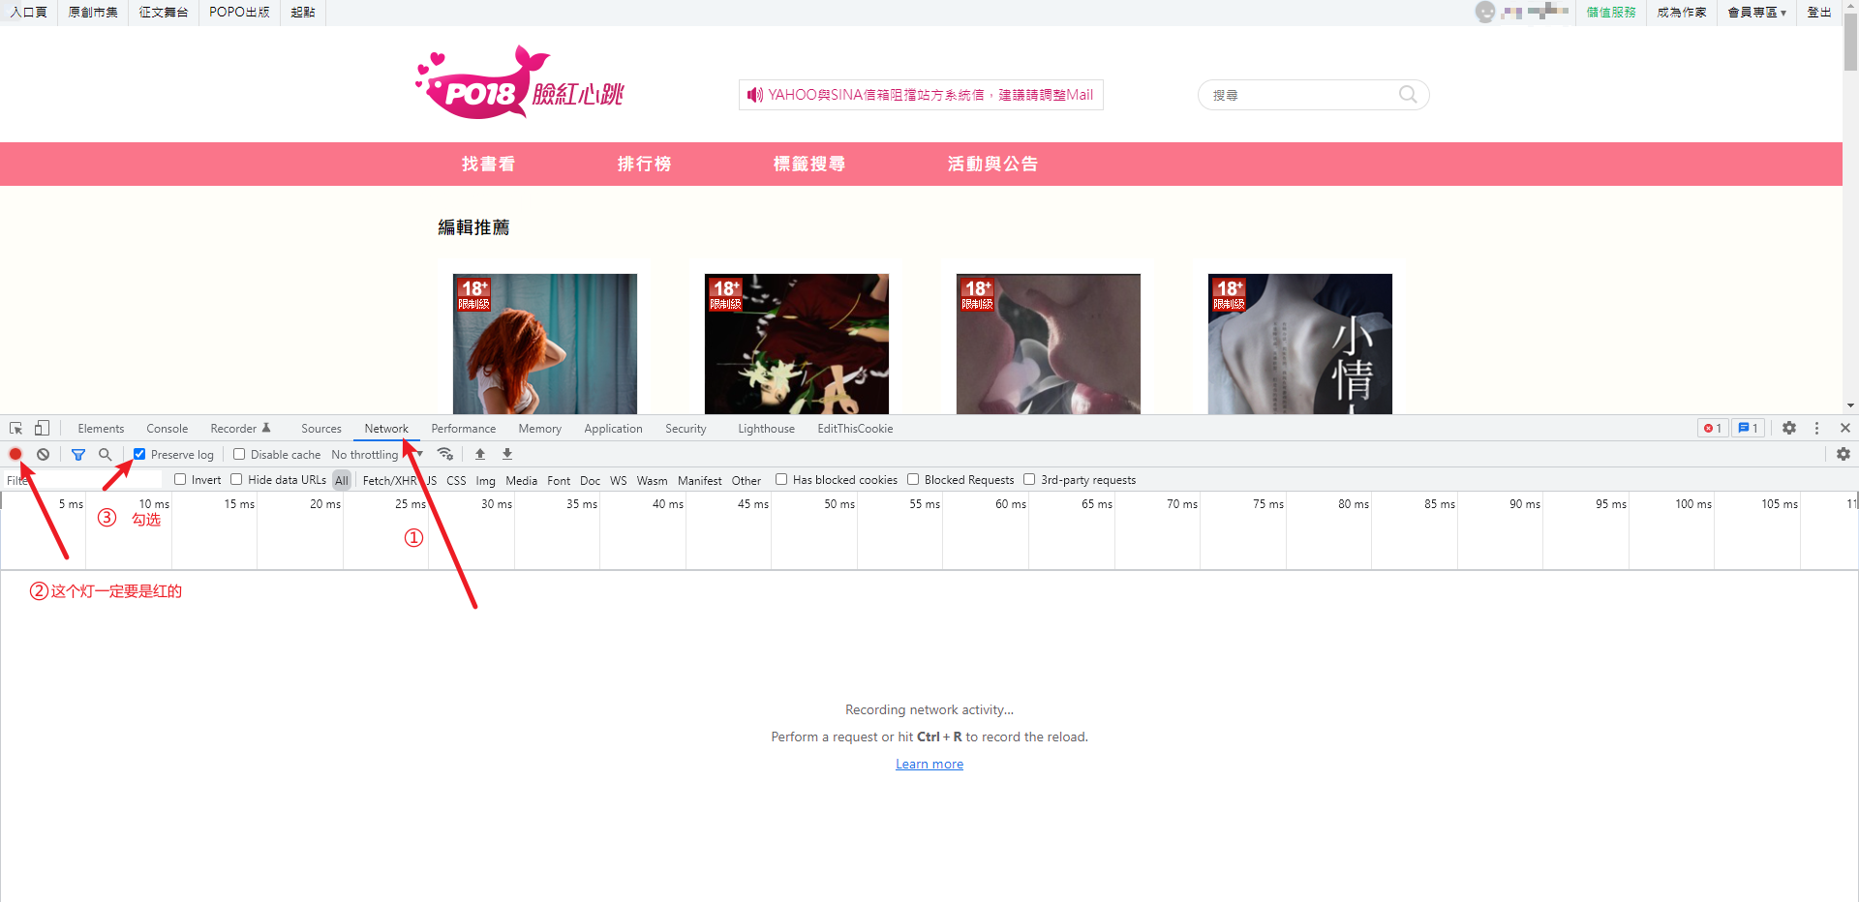Filter requests by Wasm
1859x902 pixels.
click(652, 480)
